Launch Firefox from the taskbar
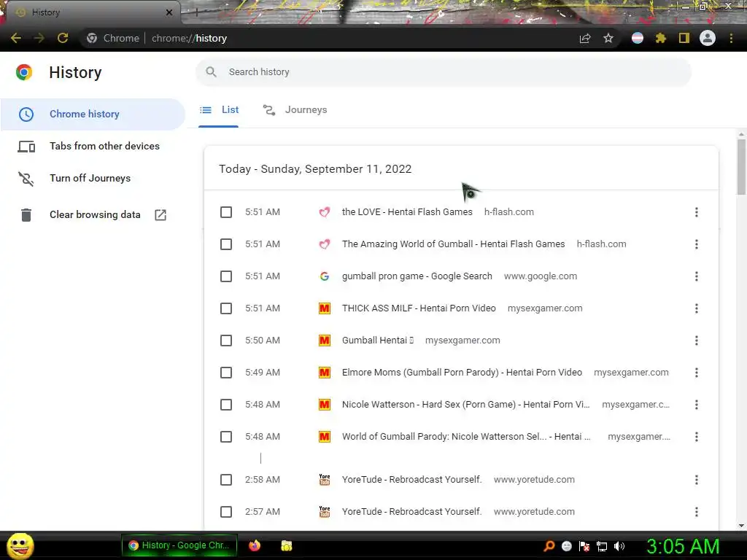The image size is (747, 560). click(255, 545)
